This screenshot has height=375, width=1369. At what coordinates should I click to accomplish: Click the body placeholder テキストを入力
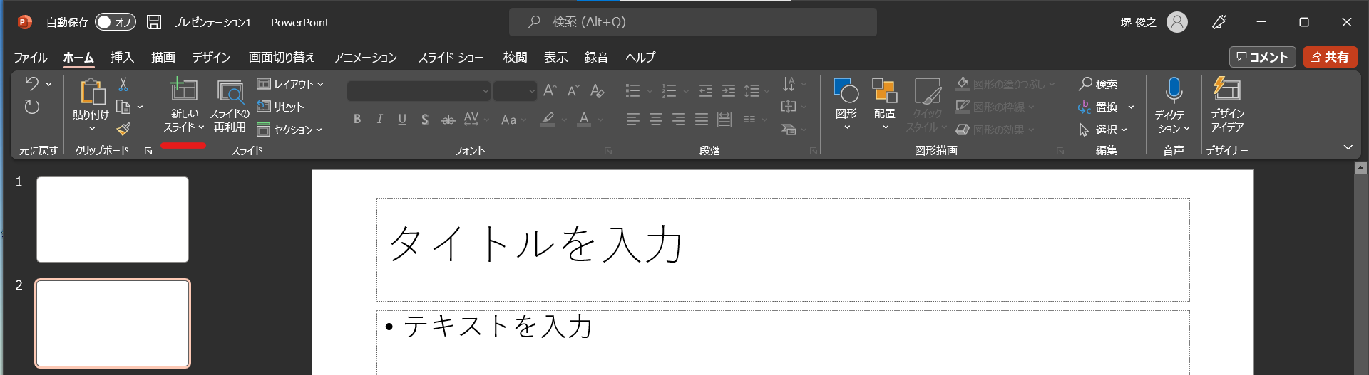[x=783, y=342]
